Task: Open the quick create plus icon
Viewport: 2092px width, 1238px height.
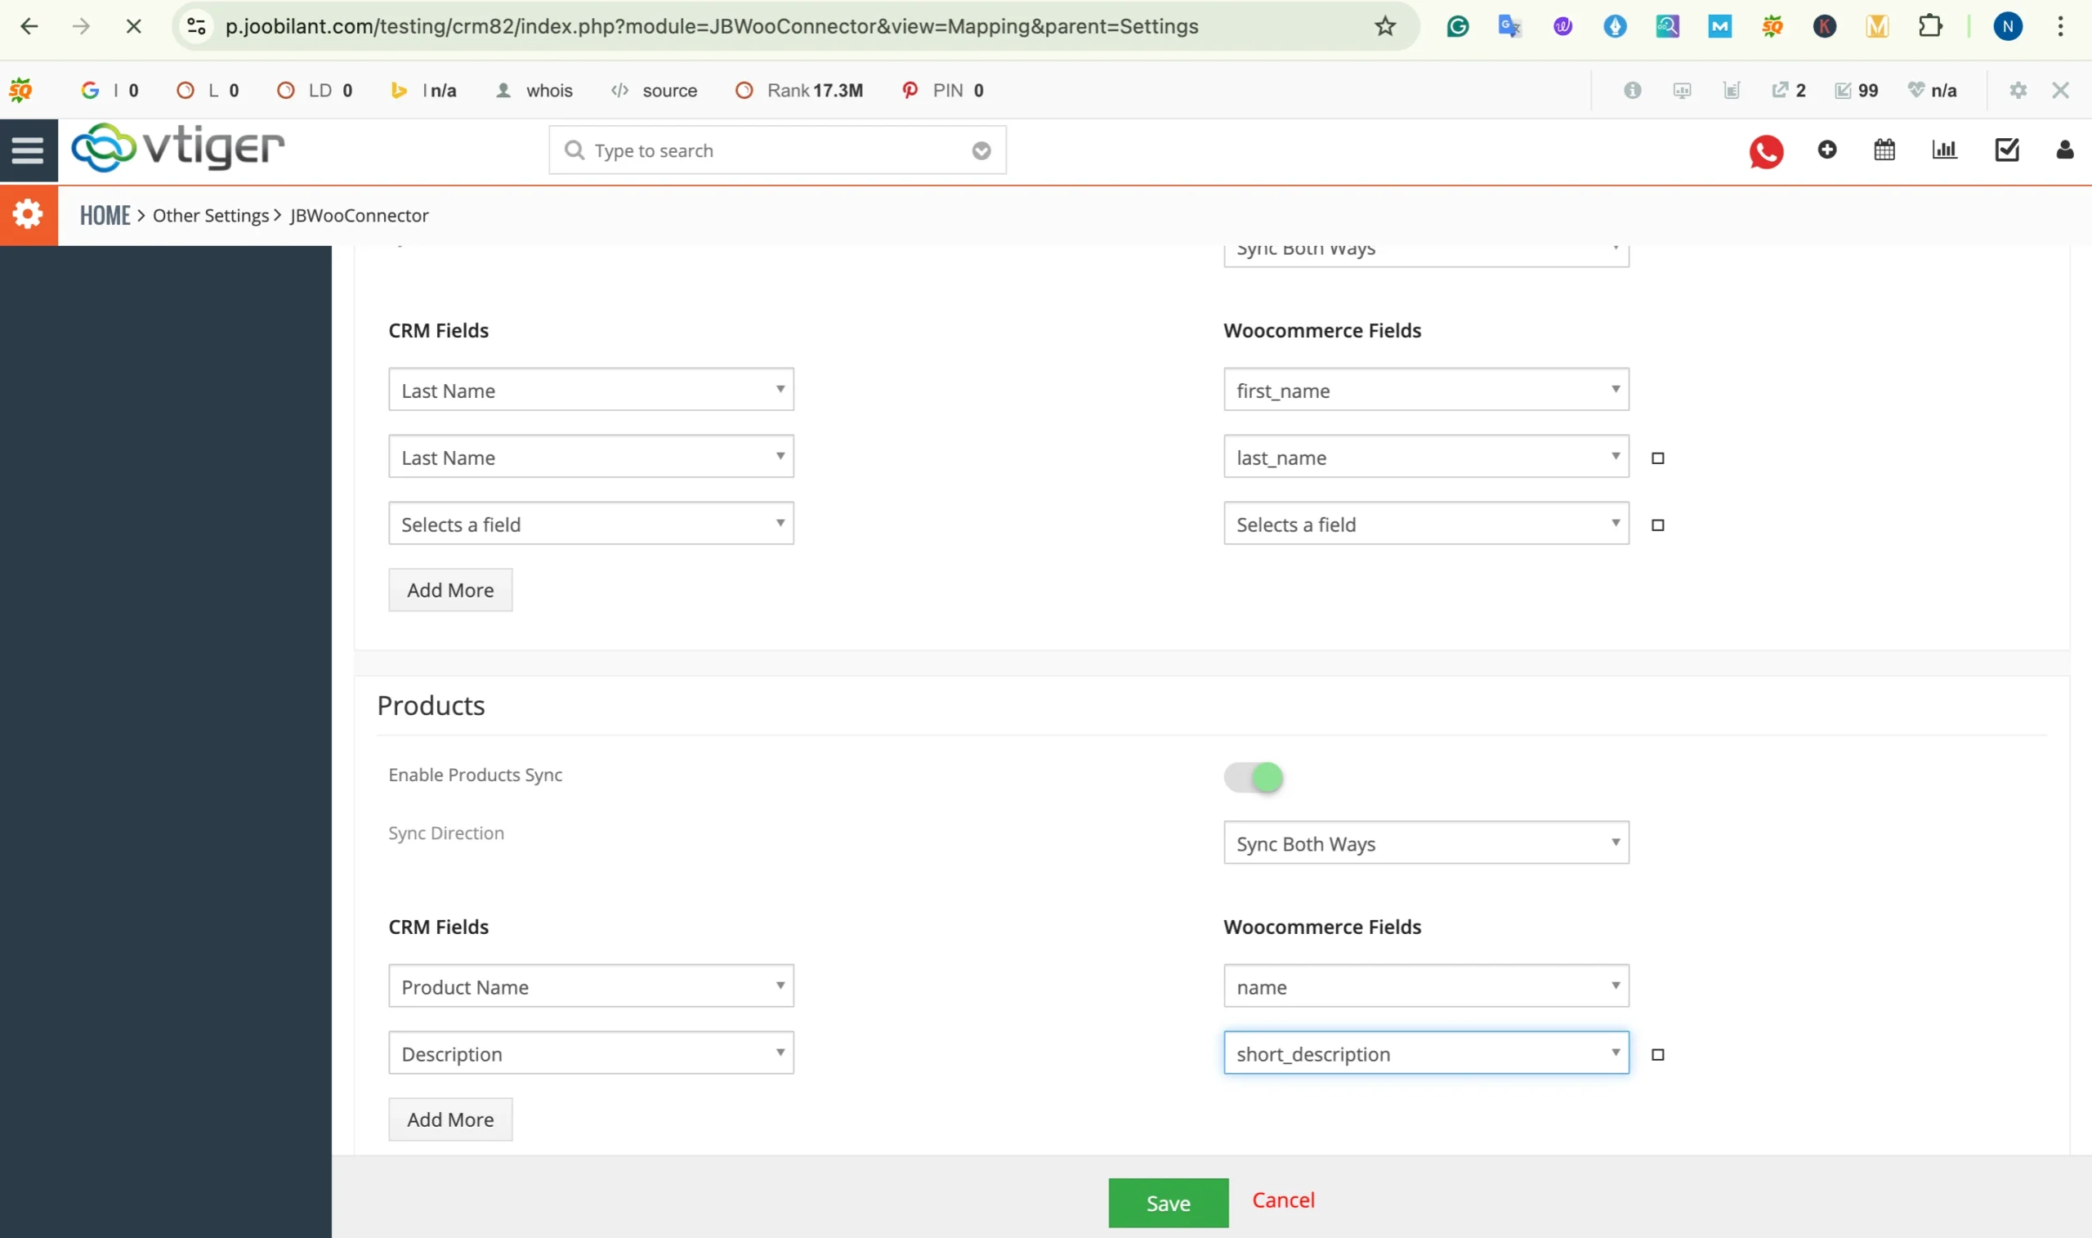Action: click(1826, 150)
